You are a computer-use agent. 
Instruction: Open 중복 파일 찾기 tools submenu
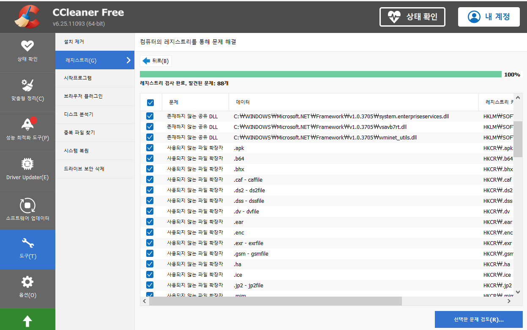[x=95, y=133]
